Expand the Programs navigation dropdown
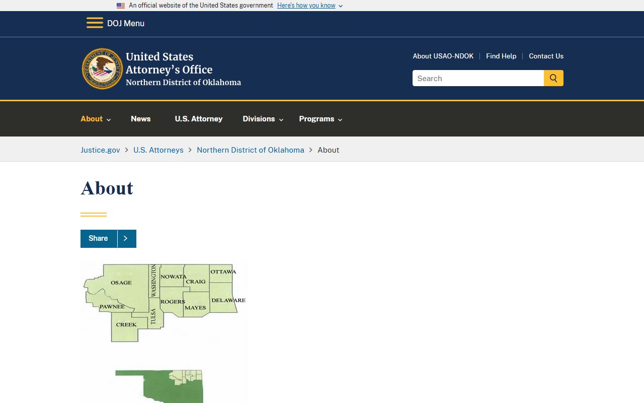This screenshot has height=403, width=644. 320,119
